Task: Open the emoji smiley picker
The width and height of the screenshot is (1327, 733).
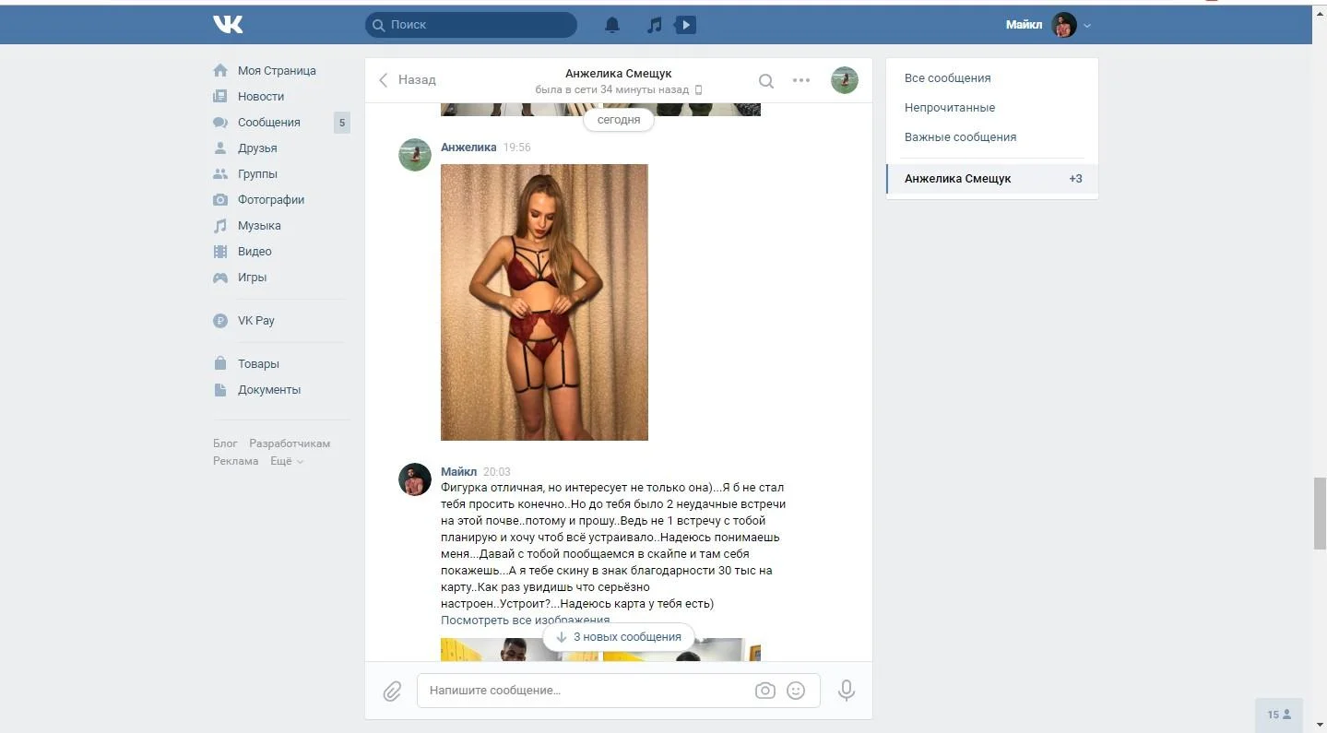Action: pyautogui.click(x=796, y=691)
